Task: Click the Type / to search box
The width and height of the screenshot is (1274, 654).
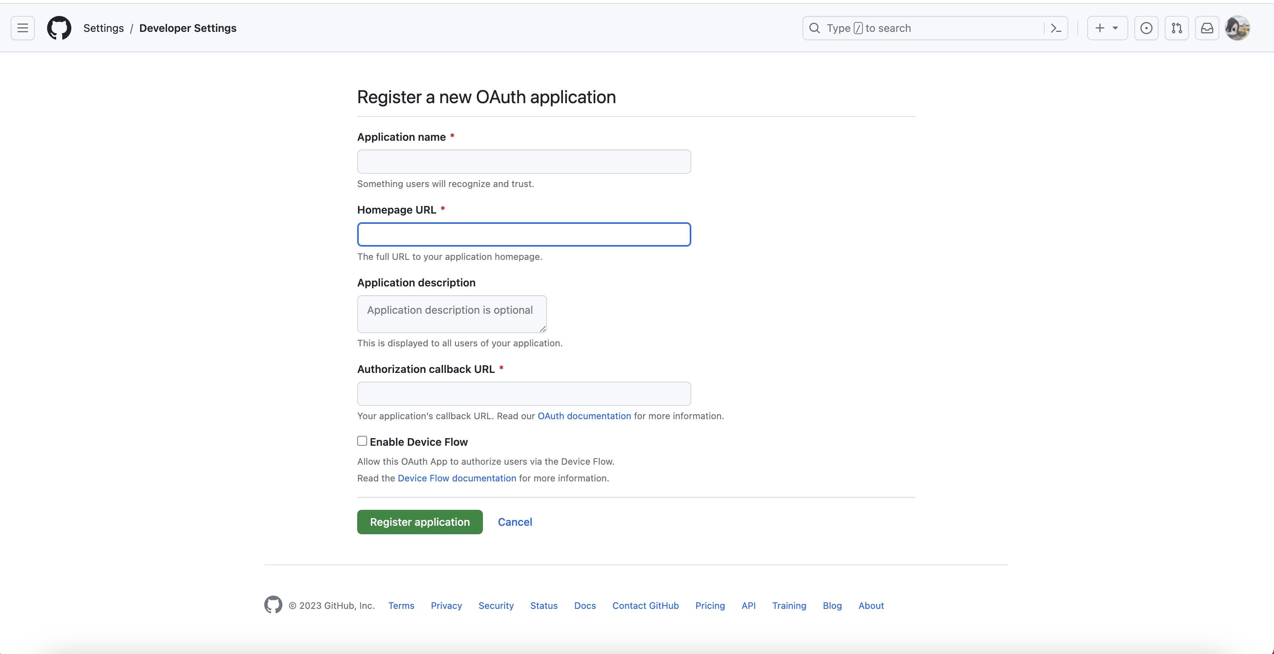Action: [925, 28]
